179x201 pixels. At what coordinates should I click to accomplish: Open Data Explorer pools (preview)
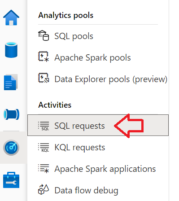click(x=111, y=79)
